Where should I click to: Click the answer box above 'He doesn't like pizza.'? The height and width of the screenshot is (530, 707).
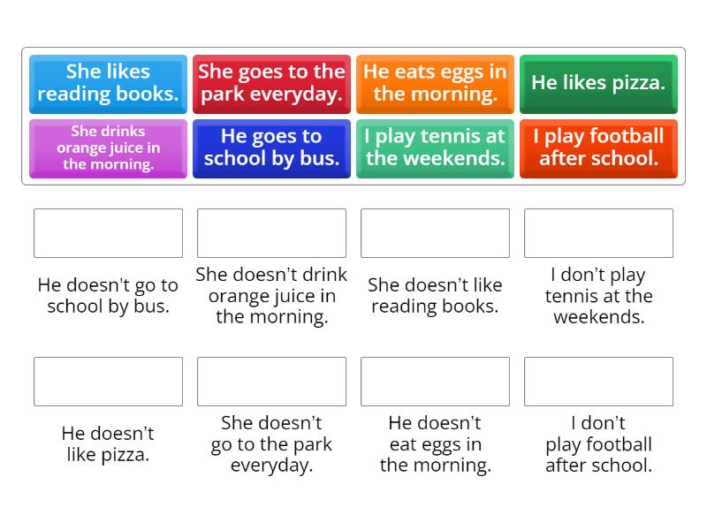click(x=108, y=382)
